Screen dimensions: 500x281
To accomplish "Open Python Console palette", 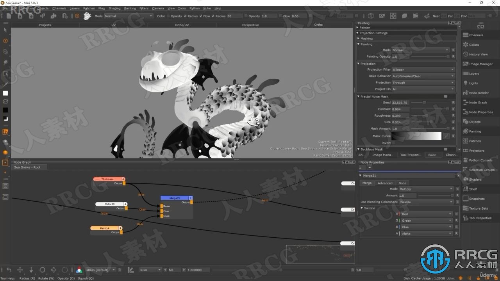I will pos(466,160).
